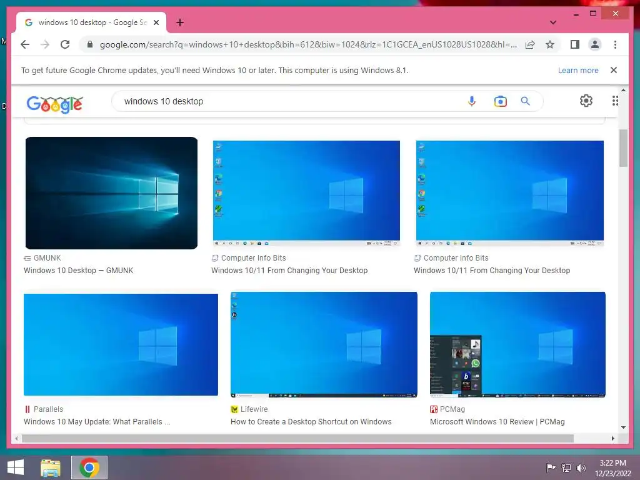Viewport: 640px width, 480px height.
Task: Select the windows 10 desktop tab
Action: 91,22
